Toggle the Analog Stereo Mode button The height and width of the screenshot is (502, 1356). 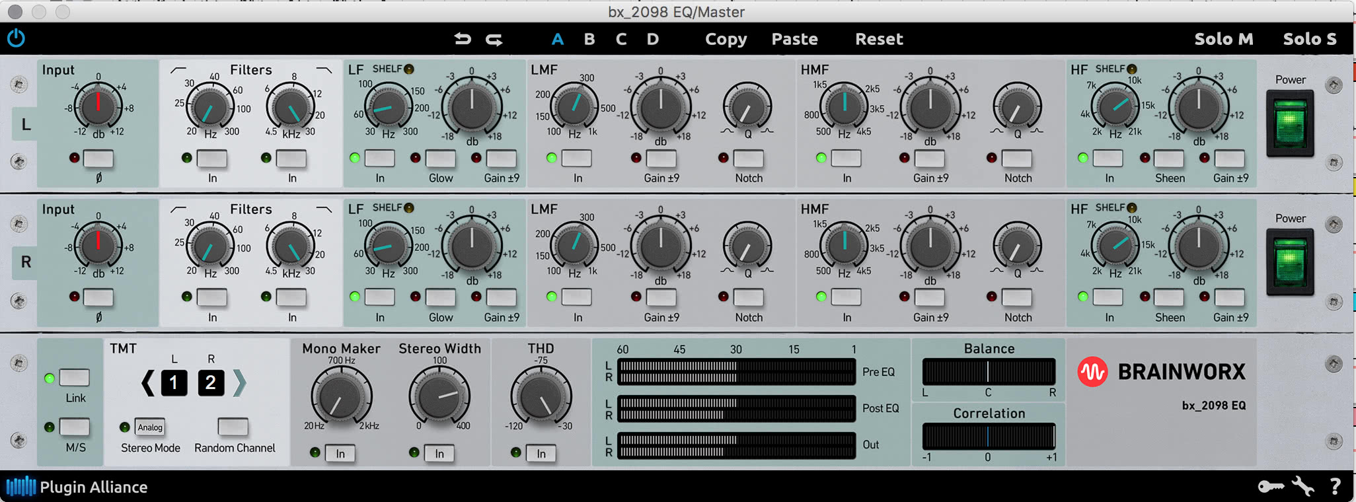tap(150, 427)
